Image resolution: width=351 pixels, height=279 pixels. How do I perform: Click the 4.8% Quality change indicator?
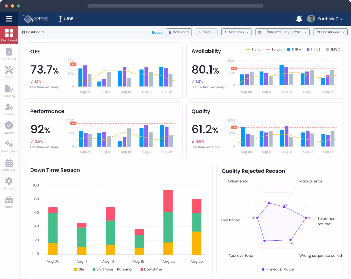click(198, 141)
